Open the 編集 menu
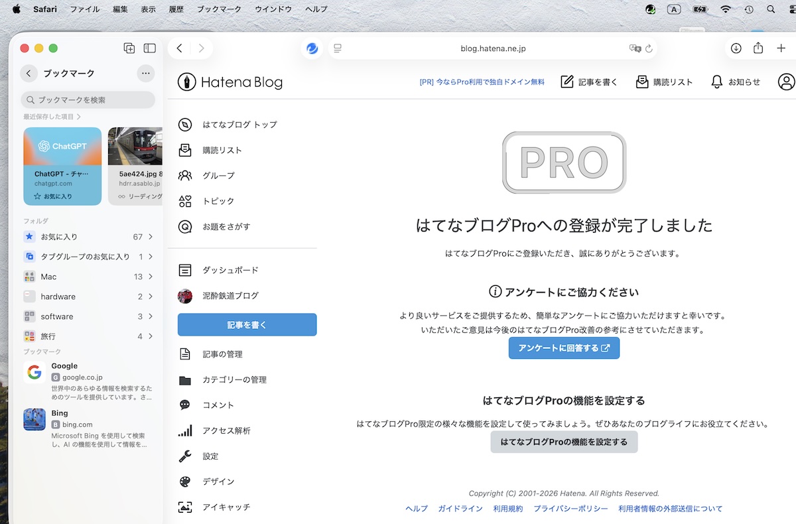Image resolution: width=796 pixels, height=524 pixels. [x=121, y=9]
